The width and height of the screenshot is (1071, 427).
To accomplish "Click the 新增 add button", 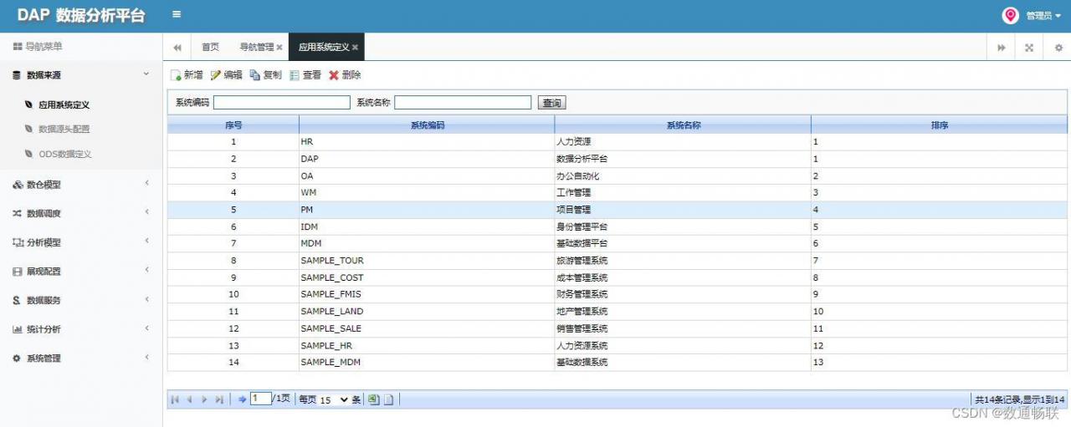I will click(187, 75).
